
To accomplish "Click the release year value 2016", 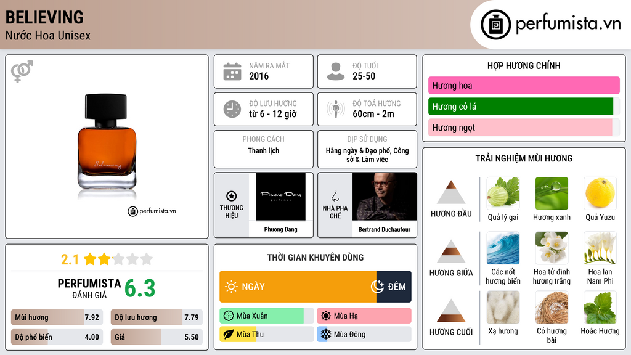I will pyautogui.click(x=259, y=76).
